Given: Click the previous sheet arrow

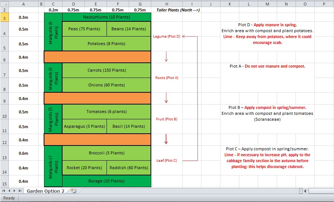Looking at the screenshot, I should click(x=10, y=191).
